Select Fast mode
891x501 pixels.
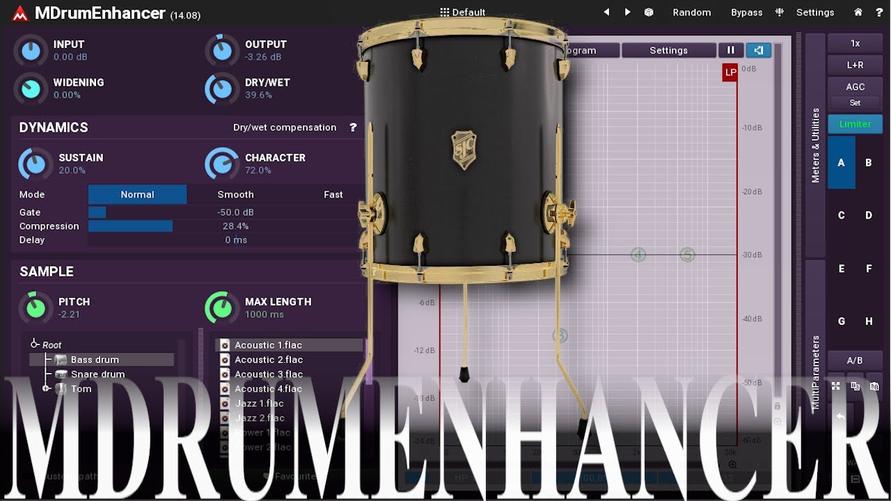click(x=333, y=194)
